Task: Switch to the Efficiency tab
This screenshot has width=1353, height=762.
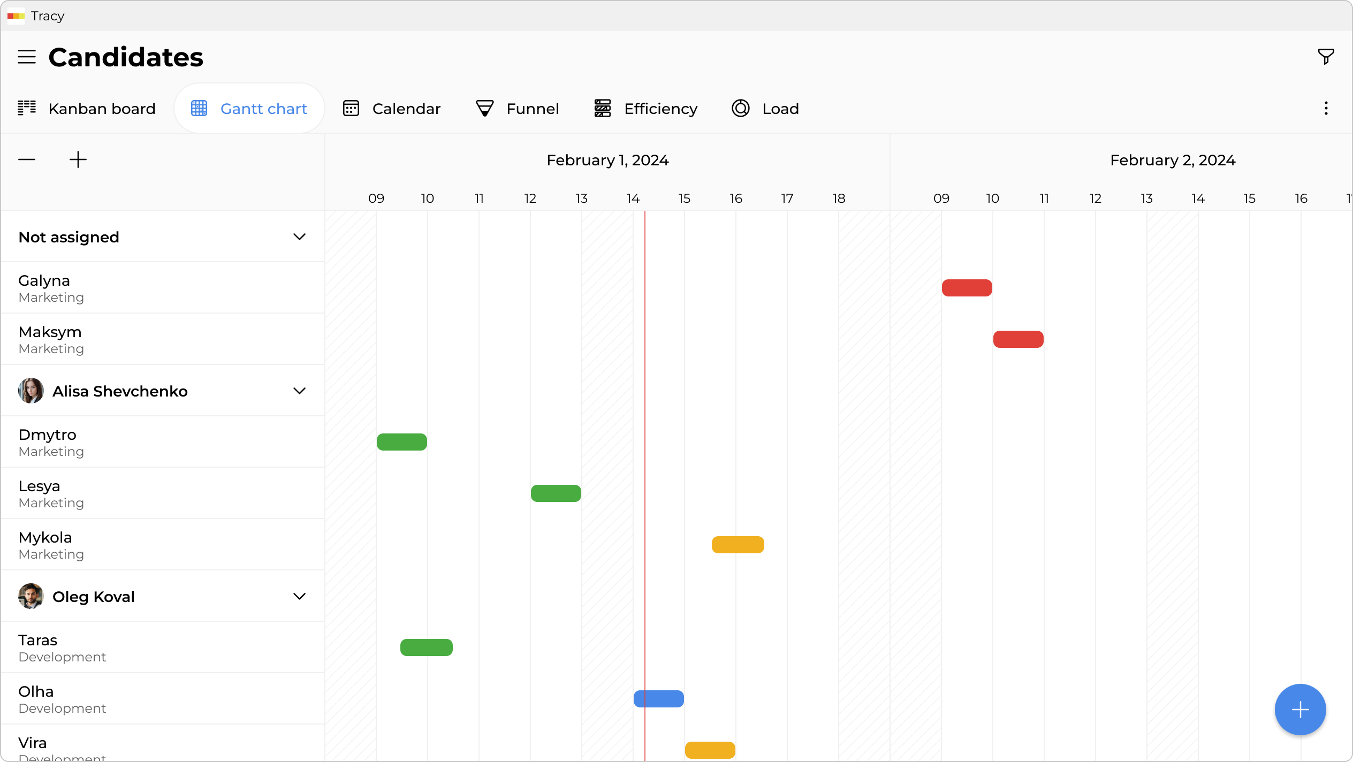Action: pyautogui.click(x=646, y=109)
